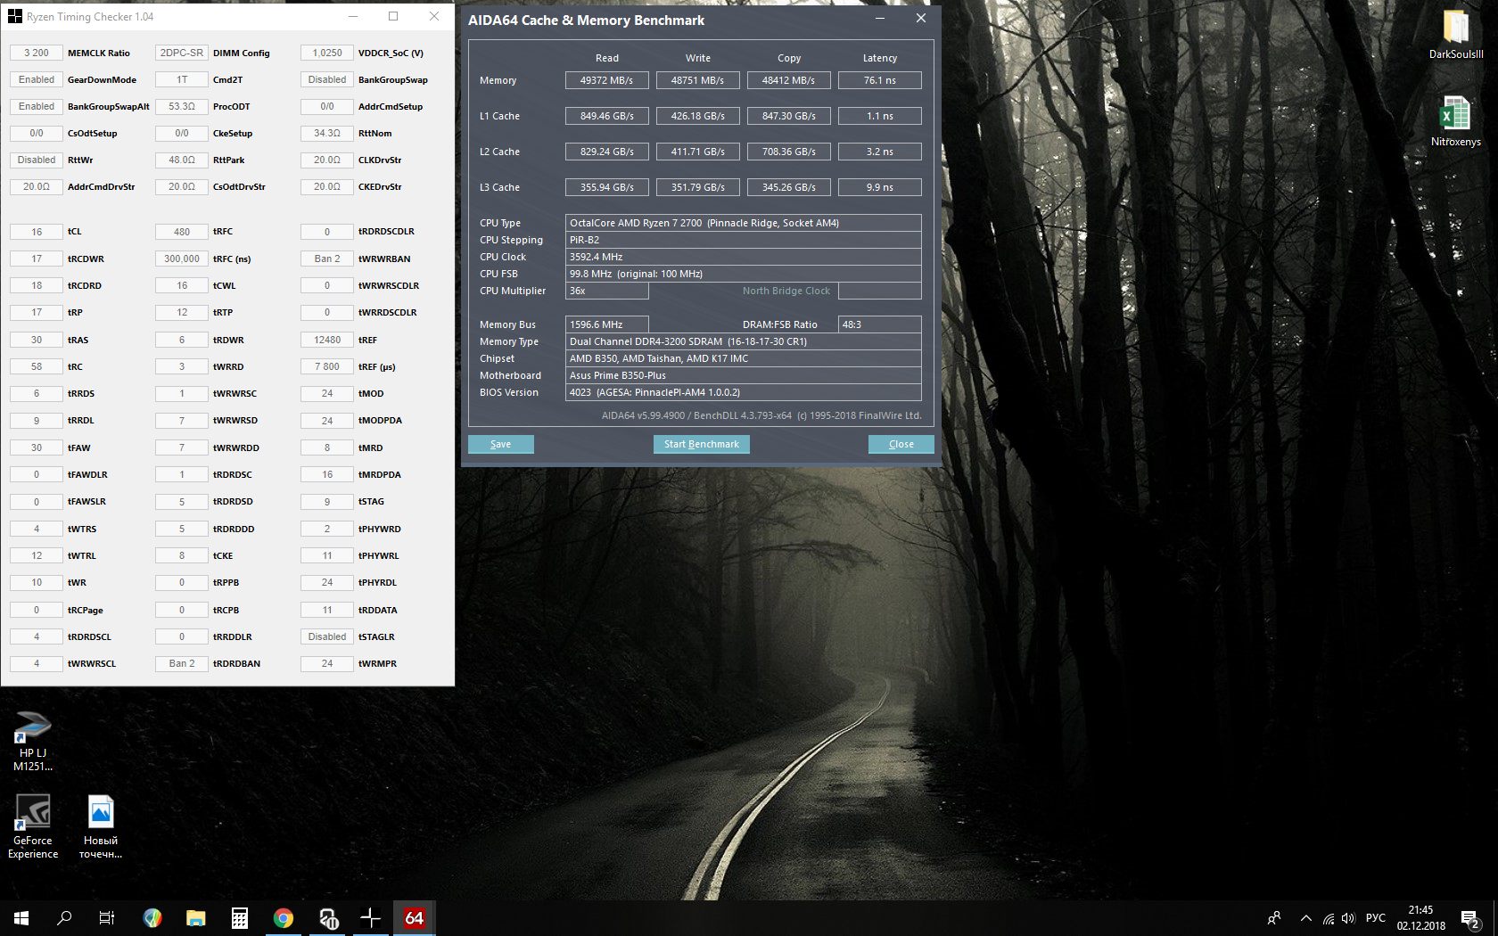The width and height of the screenshot is (1498, 936).
Task: Click the Ryzen Timing Checker title bar icon
Action: point(15,16)
